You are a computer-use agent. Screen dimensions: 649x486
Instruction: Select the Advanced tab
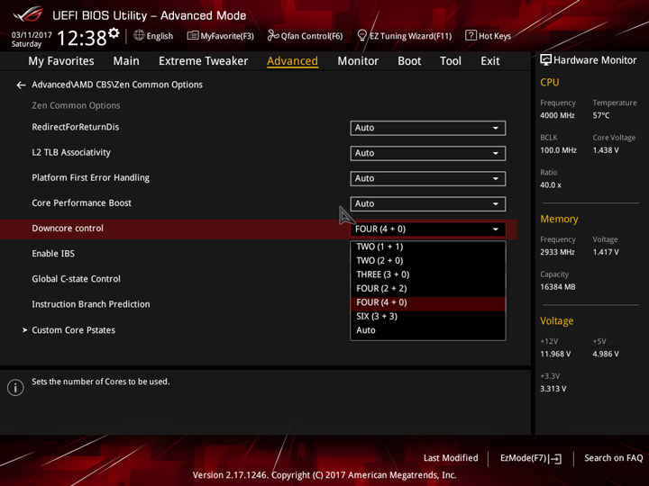coord(293,61)
